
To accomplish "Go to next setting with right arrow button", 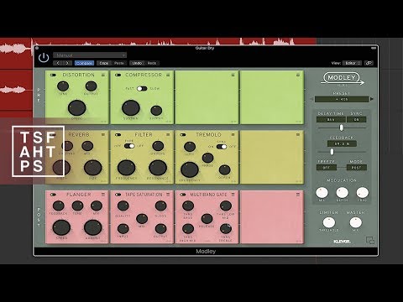I will click(x=67, y=63).
